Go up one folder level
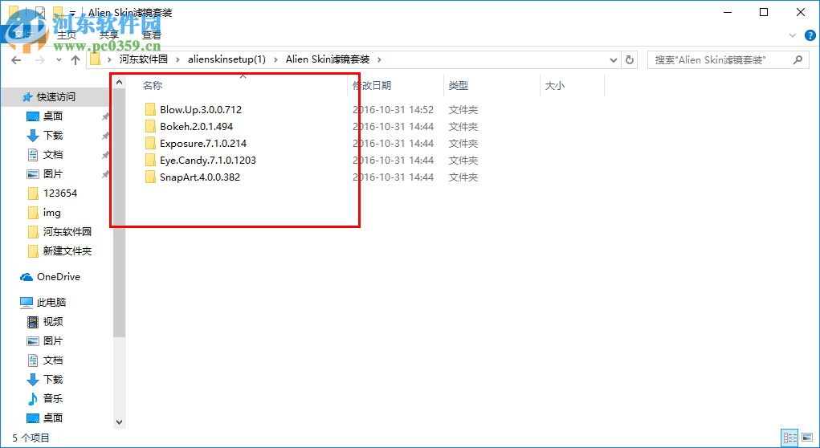 (x=75, y=60)
